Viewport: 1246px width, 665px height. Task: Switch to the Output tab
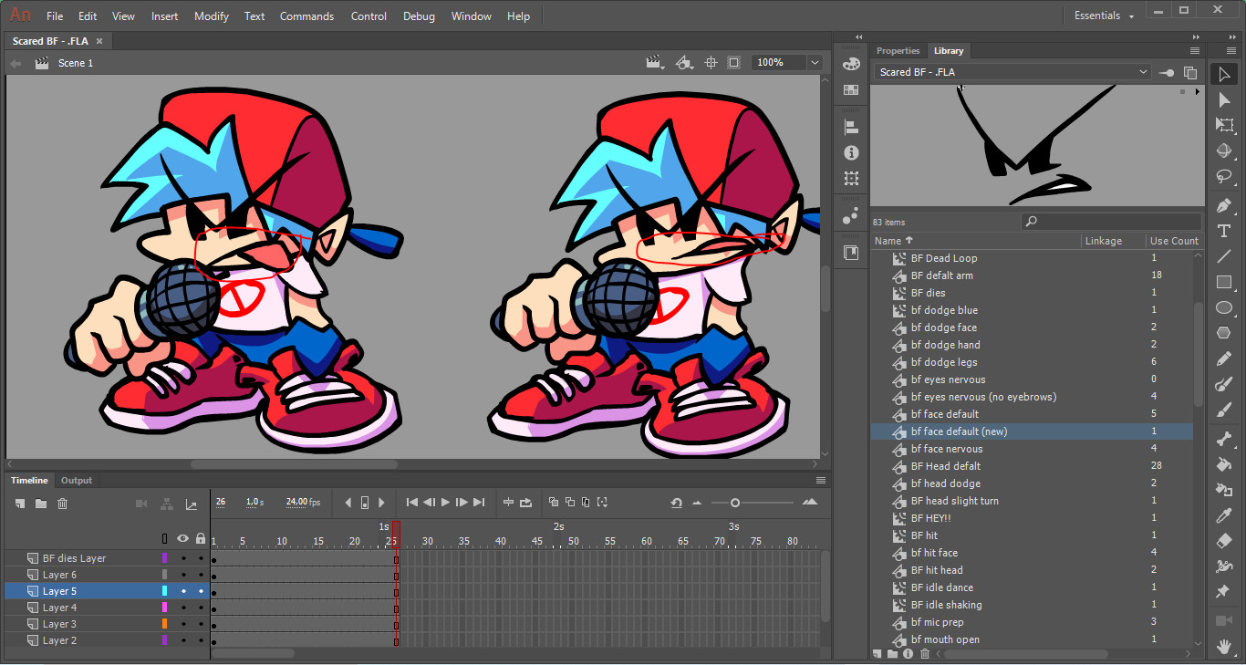click(x=77, y=480)
